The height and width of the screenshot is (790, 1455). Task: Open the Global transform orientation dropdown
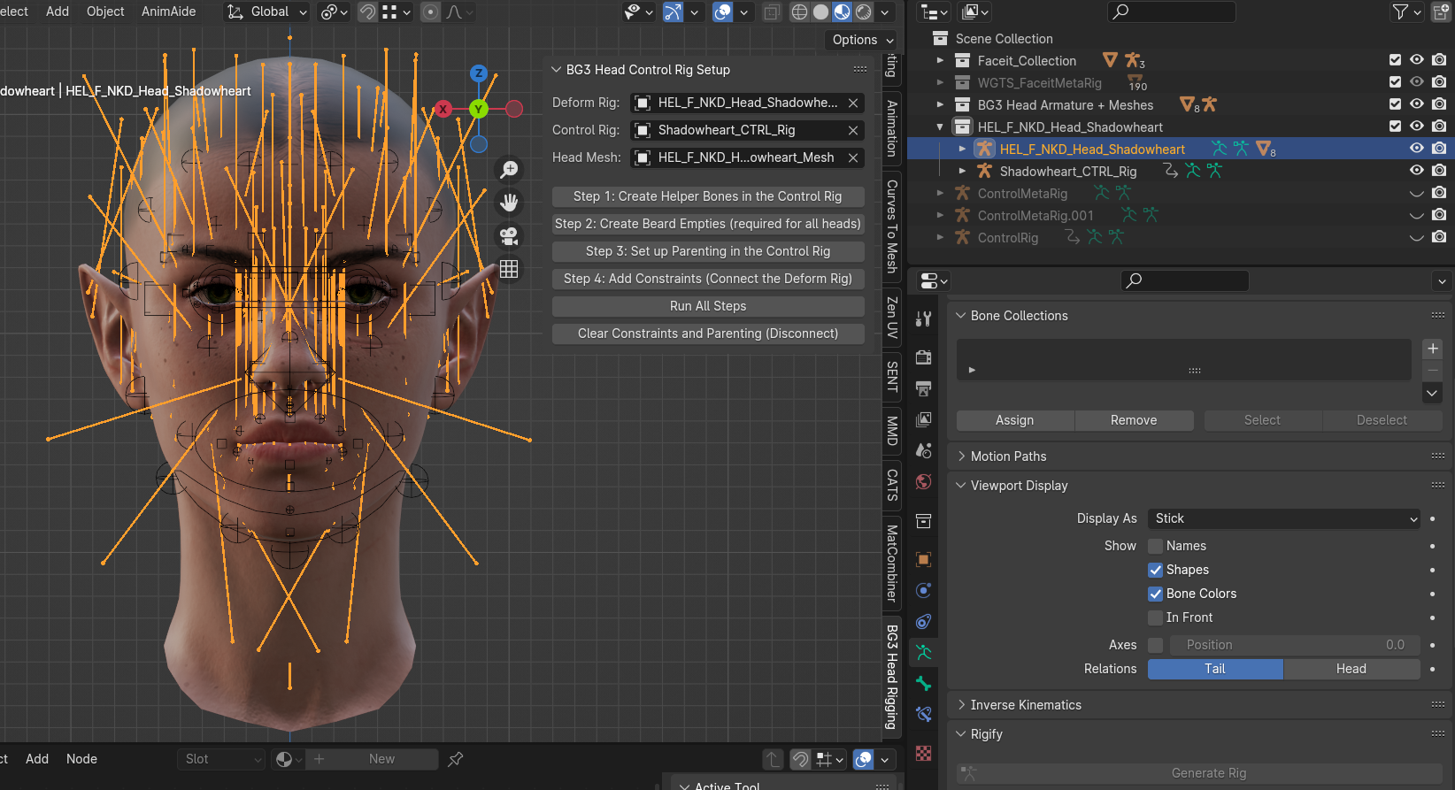pyautogui.click(x=268, y=12)
